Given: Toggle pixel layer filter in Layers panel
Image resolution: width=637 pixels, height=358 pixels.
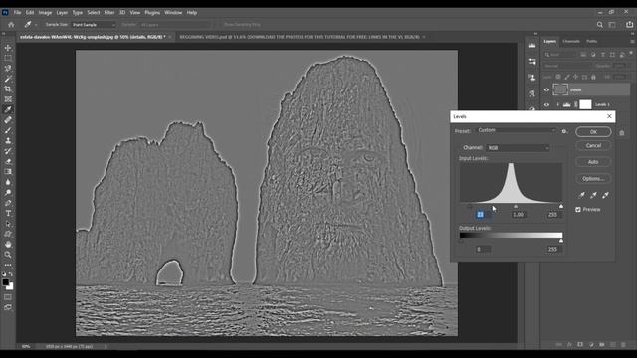Looking at the screenshot, I should coord(583,55).
